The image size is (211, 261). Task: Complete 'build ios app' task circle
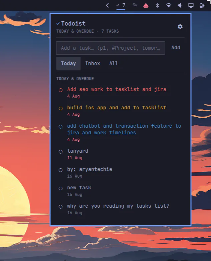click(61, 108)
